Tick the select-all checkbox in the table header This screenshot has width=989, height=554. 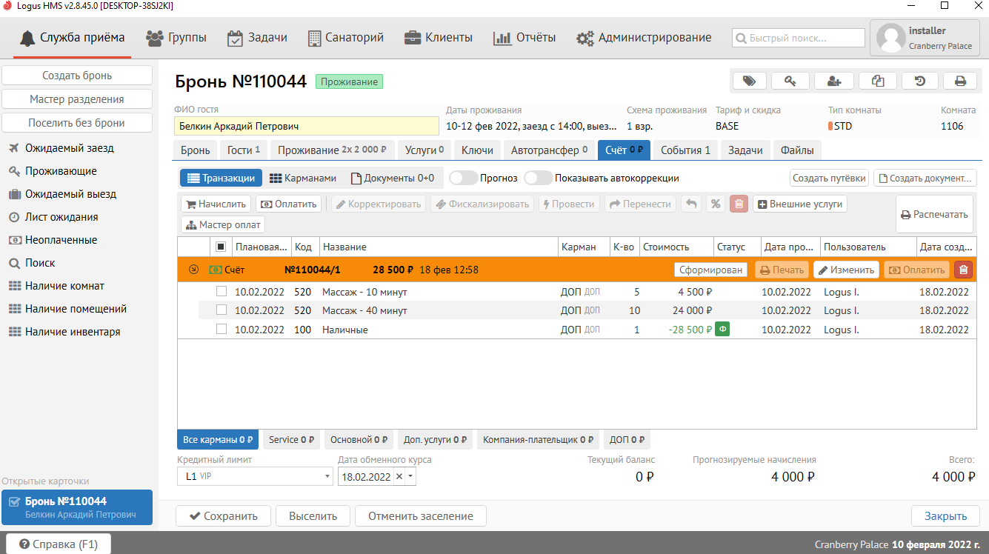coord(220,247)
